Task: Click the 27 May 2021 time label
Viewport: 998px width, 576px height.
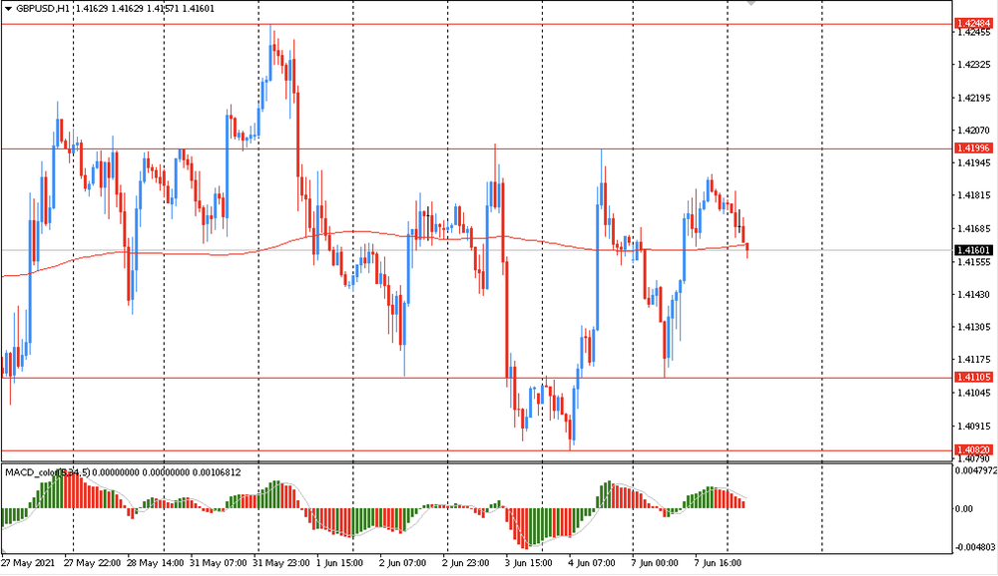Action: pyautogui.click(x=28, y=563)
